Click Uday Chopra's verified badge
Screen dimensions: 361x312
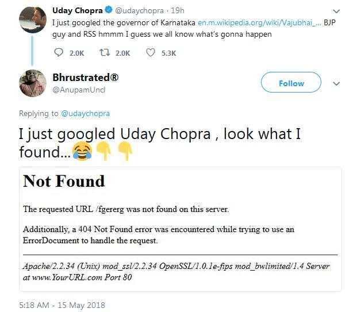(107, 10)
